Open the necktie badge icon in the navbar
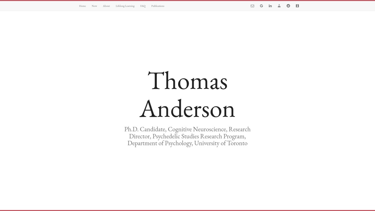The width and height of the screenshot is (375, 211). point(297,6)
